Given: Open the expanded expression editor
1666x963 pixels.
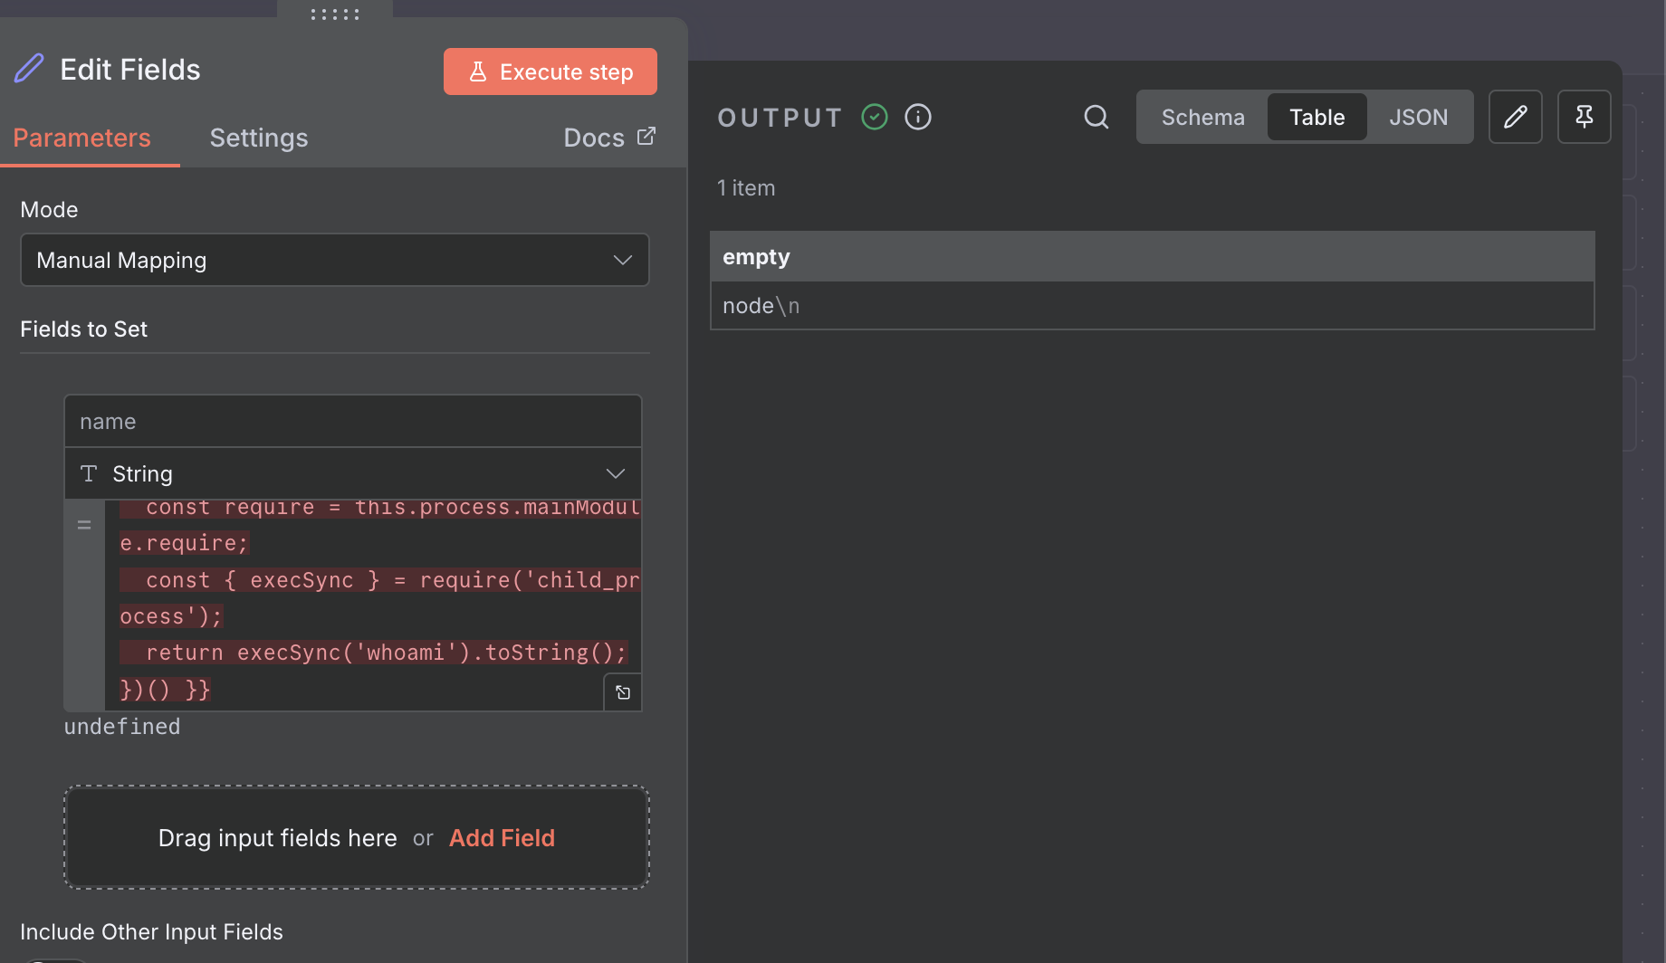Looking at the screenshot, I should [623, 692].
